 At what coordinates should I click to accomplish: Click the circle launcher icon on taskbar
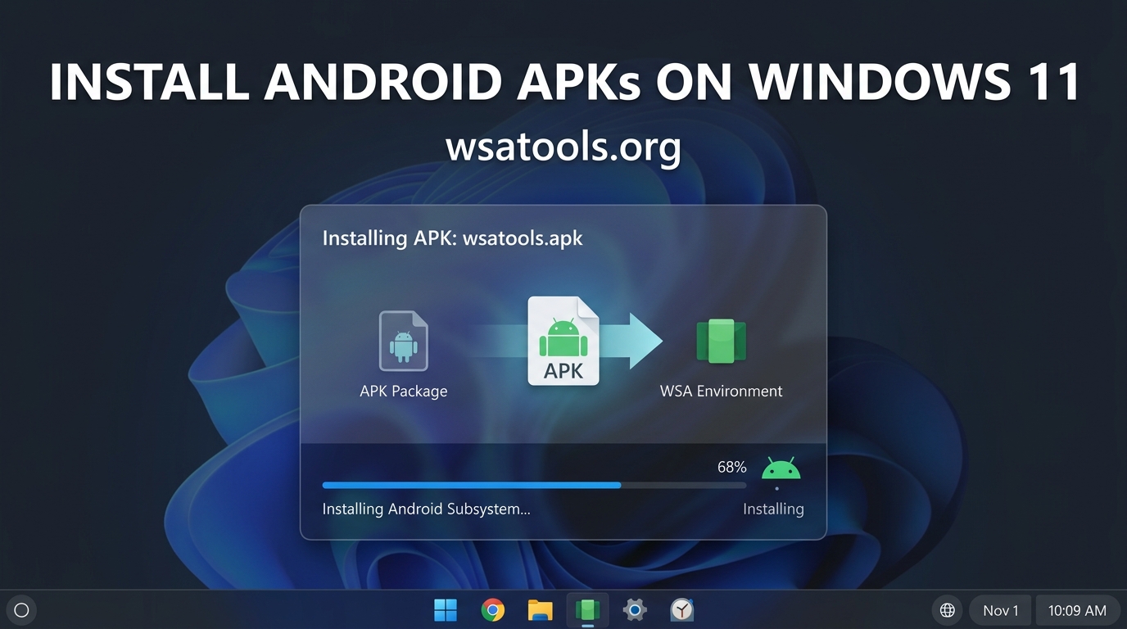22,610
